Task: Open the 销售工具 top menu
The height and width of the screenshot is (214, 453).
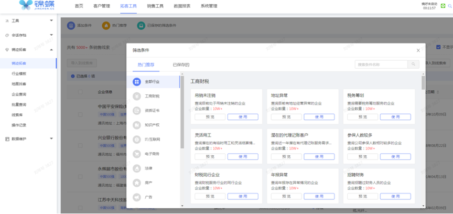Action: [155, 6]
